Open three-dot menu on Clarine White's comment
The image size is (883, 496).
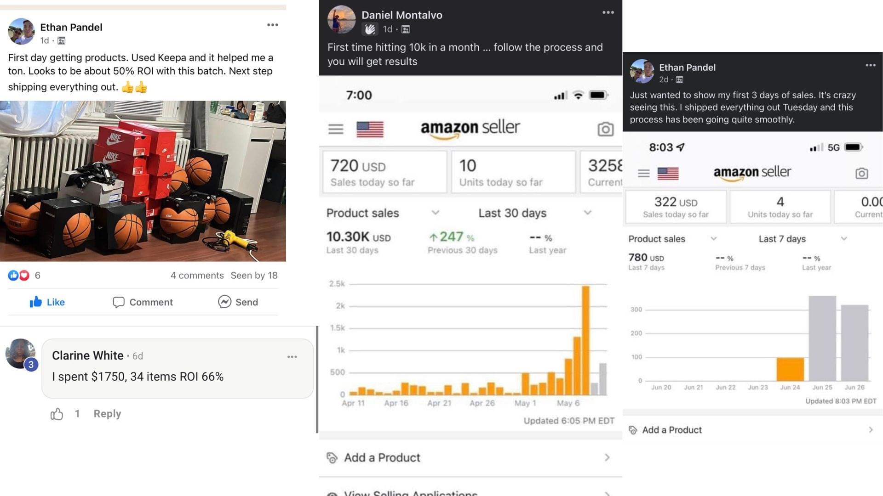[292, 357]
